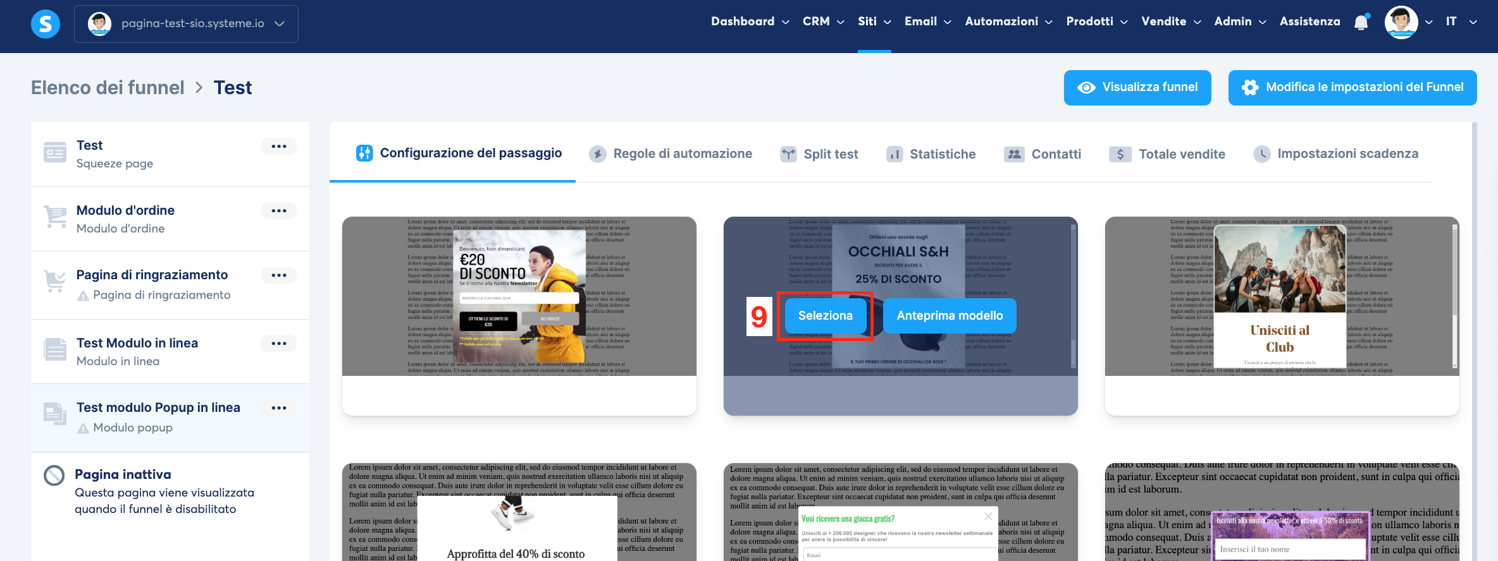This screenshot has height=561, width=1498.
Task: Expand the pagina-test-sio.systeme.io account dropdown
Action: (x=186, y=23)
